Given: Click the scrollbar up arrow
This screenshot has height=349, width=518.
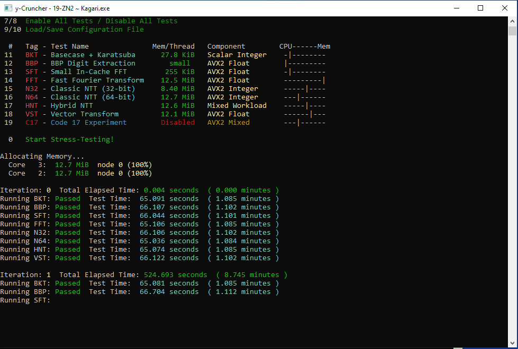Looking at the screenshot, I should coord(512,21).
